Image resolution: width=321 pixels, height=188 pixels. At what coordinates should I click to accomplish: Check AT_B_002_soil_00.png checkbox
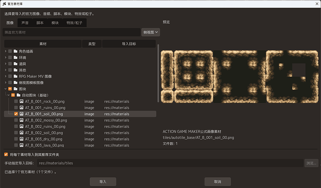click(16, 133)
